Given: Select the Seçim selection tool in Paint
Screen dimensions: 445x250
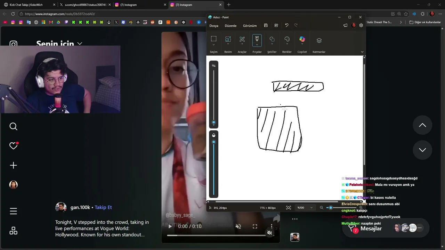Looking at the screenshot, I should click(x=213, y=39).
